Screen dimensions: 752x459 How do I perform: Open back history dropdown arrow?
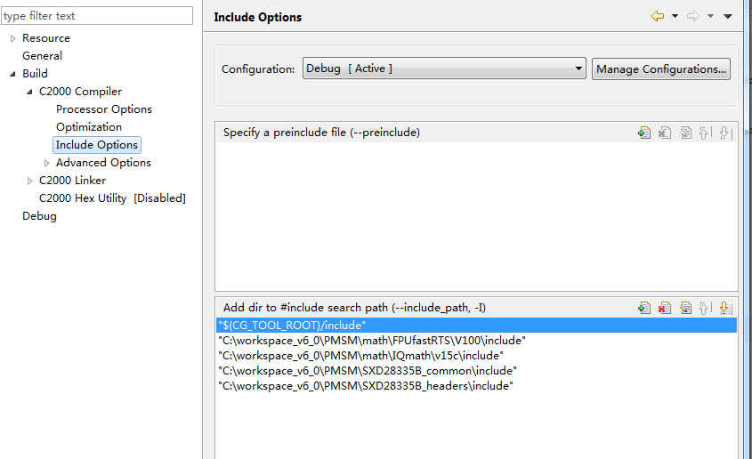coord(675,16)
